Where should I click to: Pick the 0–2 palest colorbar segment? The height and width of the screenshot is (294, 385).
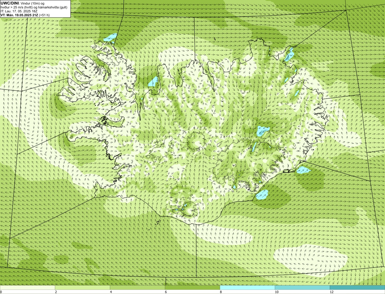28,287
